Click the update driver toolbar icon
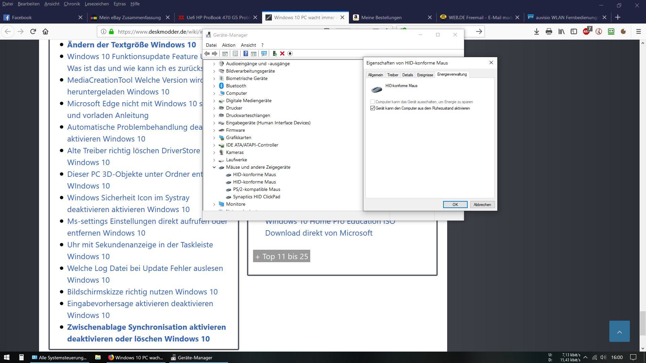The height and width of the screenshot is (363, 646). coord(275,54)
